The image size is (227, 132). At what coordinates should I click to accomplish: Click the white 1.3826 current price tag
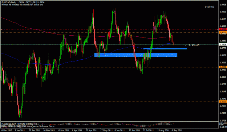(x=223, y=44)
